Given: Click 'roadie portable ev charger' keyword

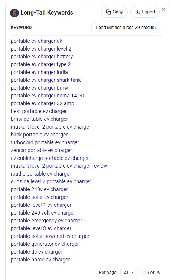Looking at the screenshot, I should pyautogui.click(x=41, y=174).
